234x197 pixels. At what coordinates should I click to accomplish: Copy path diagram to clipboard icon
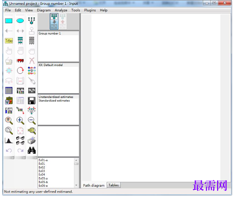(x=9, y=101)
